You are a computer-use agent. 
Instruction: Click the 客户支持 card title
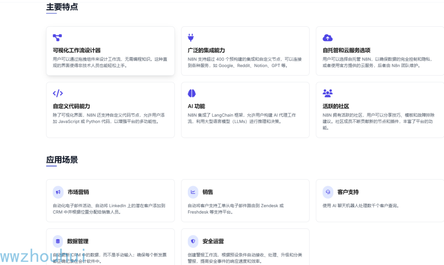pos(348,192)
